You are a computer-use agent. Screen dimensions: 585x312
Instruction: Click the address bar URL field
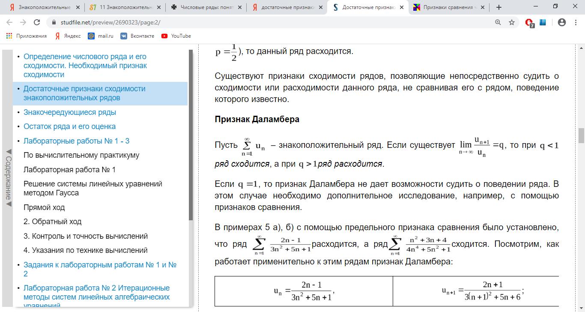click(274, 22)
